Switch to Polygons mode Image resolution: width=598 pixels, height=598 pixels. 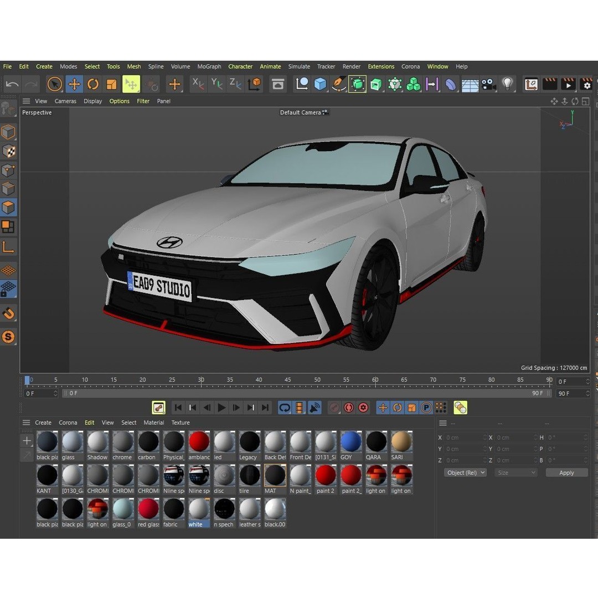(8, 208)
